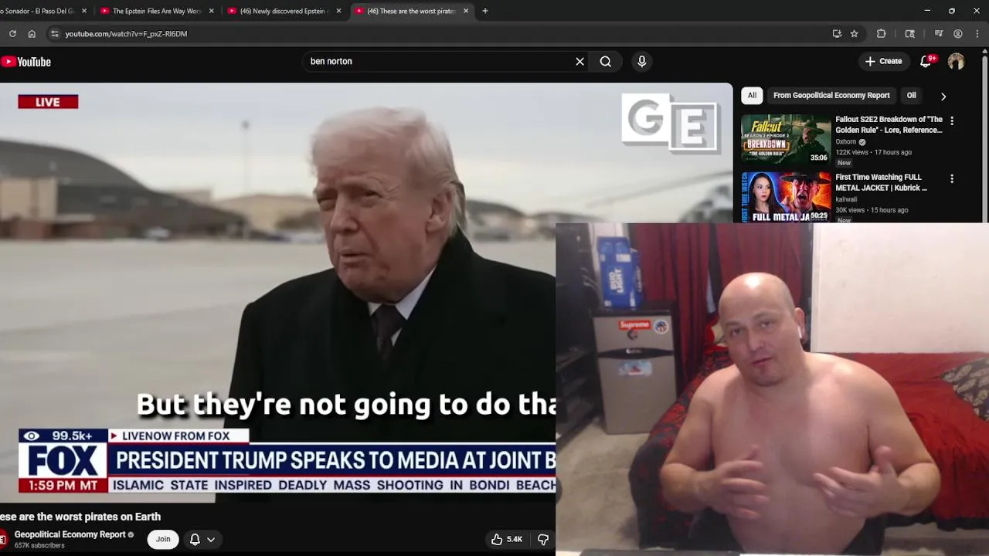Image resolution: width=989 pixels, height=556 pixels.
Task: Open options for the Fallout S2E2 Breakdown video
Action: click(952, 121)
